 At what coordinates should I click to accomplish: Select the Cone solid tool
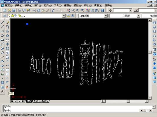(x=154, y=36)
